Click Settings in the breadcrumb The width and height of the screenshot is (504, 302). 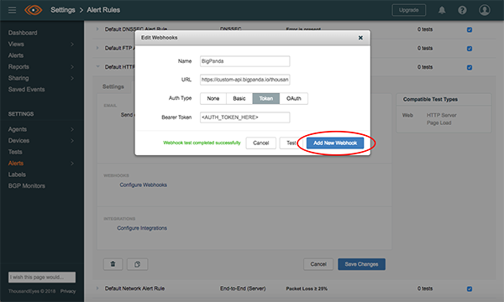click(63, 10)
